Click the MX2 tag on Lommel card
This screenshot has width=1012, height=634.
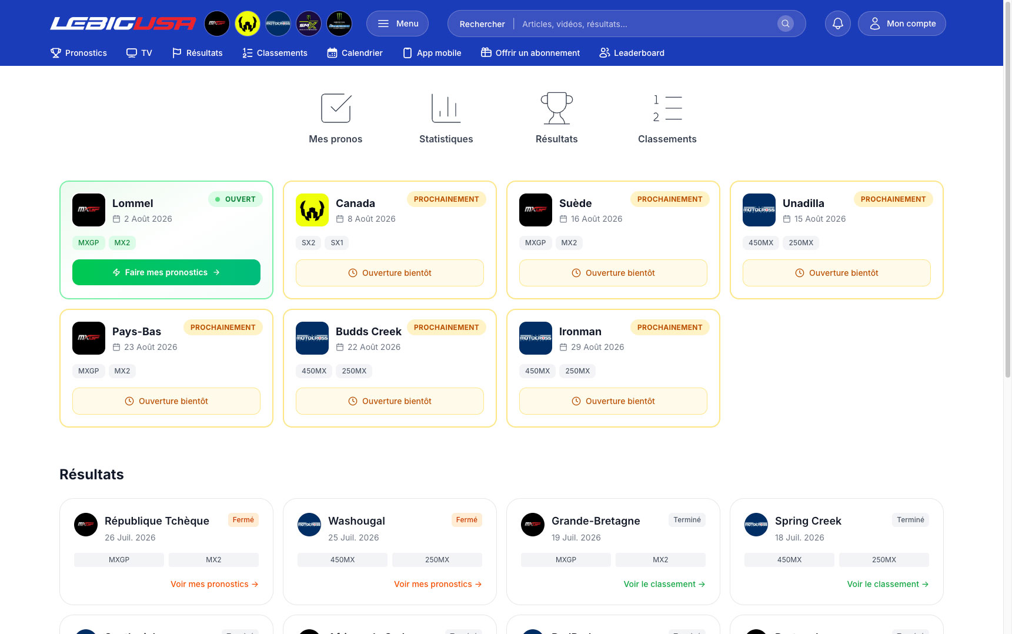(122, 243)
